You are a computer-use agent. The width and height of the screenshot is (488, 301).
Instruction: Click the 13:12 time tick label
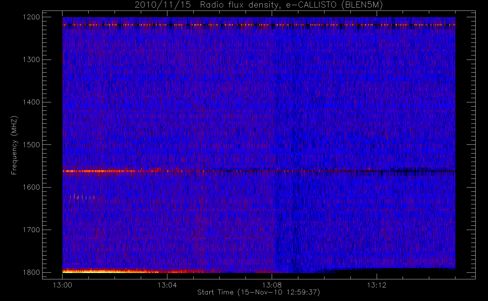[376, 285]
